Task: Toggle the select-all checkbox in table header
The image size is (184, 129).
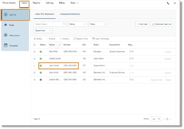Action: pos(34,45)
